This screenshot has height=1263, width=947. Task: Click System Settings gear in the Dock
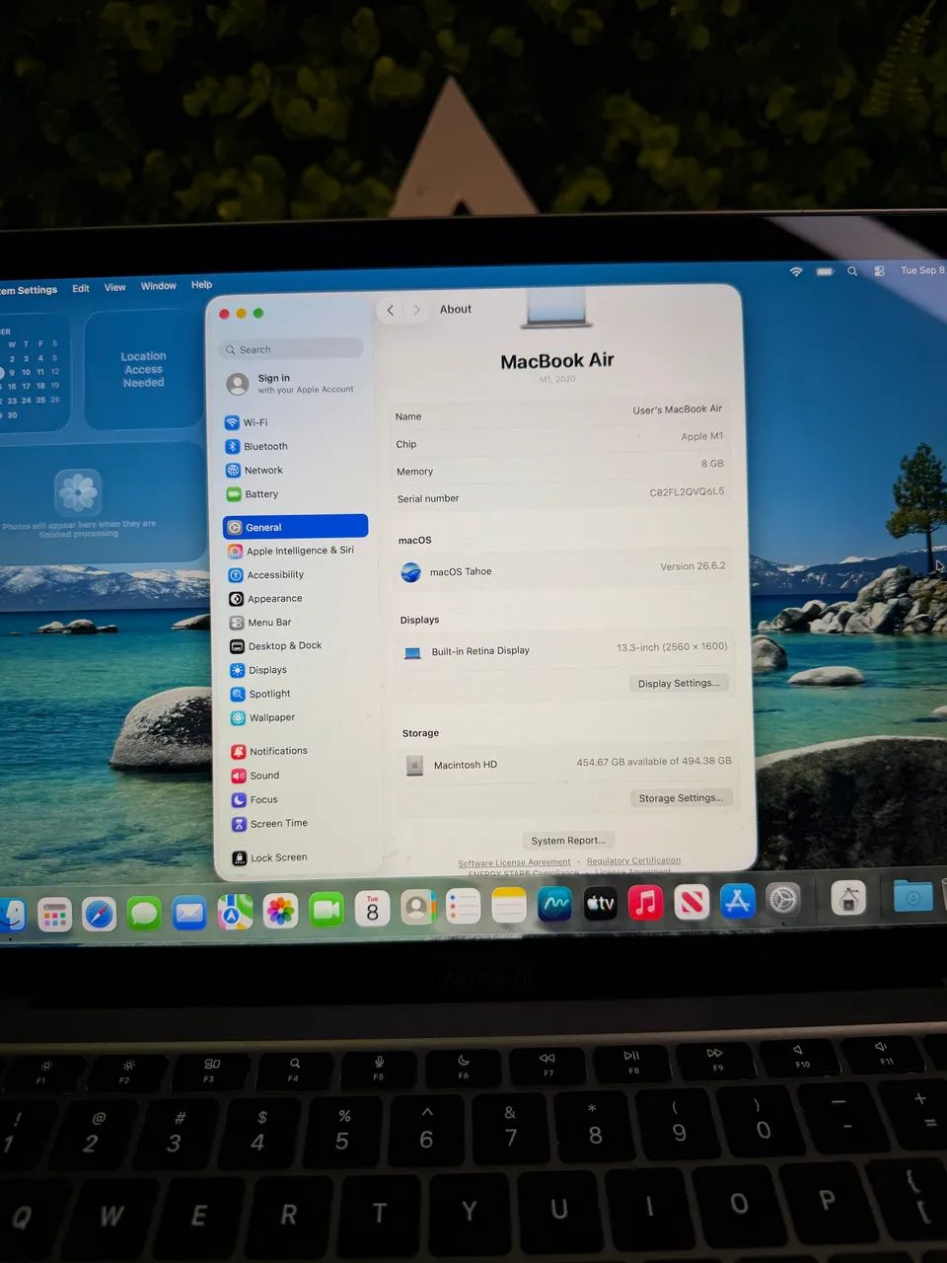(x=783, y=899)
